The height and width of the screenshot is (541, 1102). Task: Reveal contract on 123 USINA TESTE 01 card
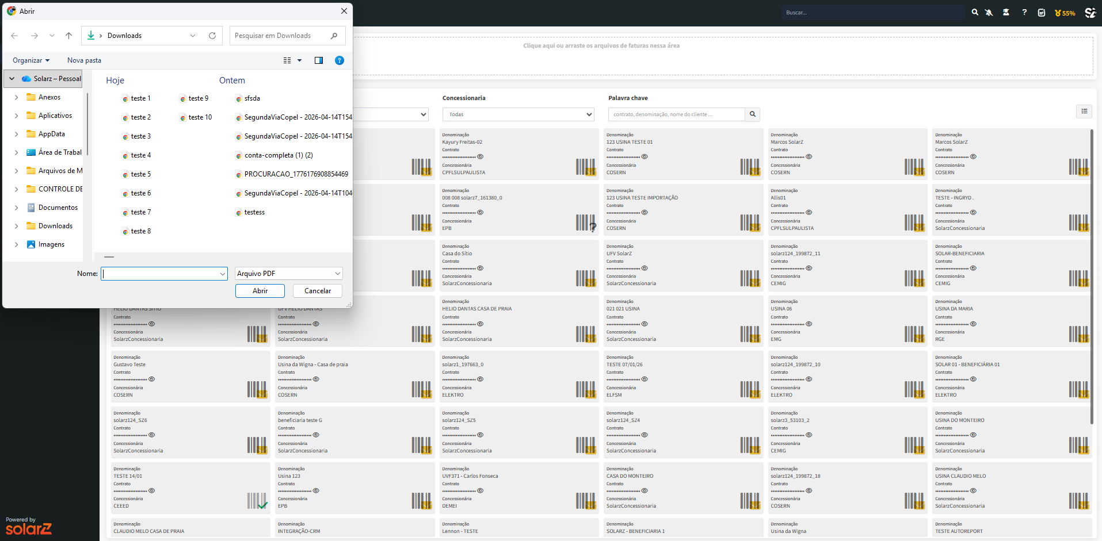click(645, 157)
